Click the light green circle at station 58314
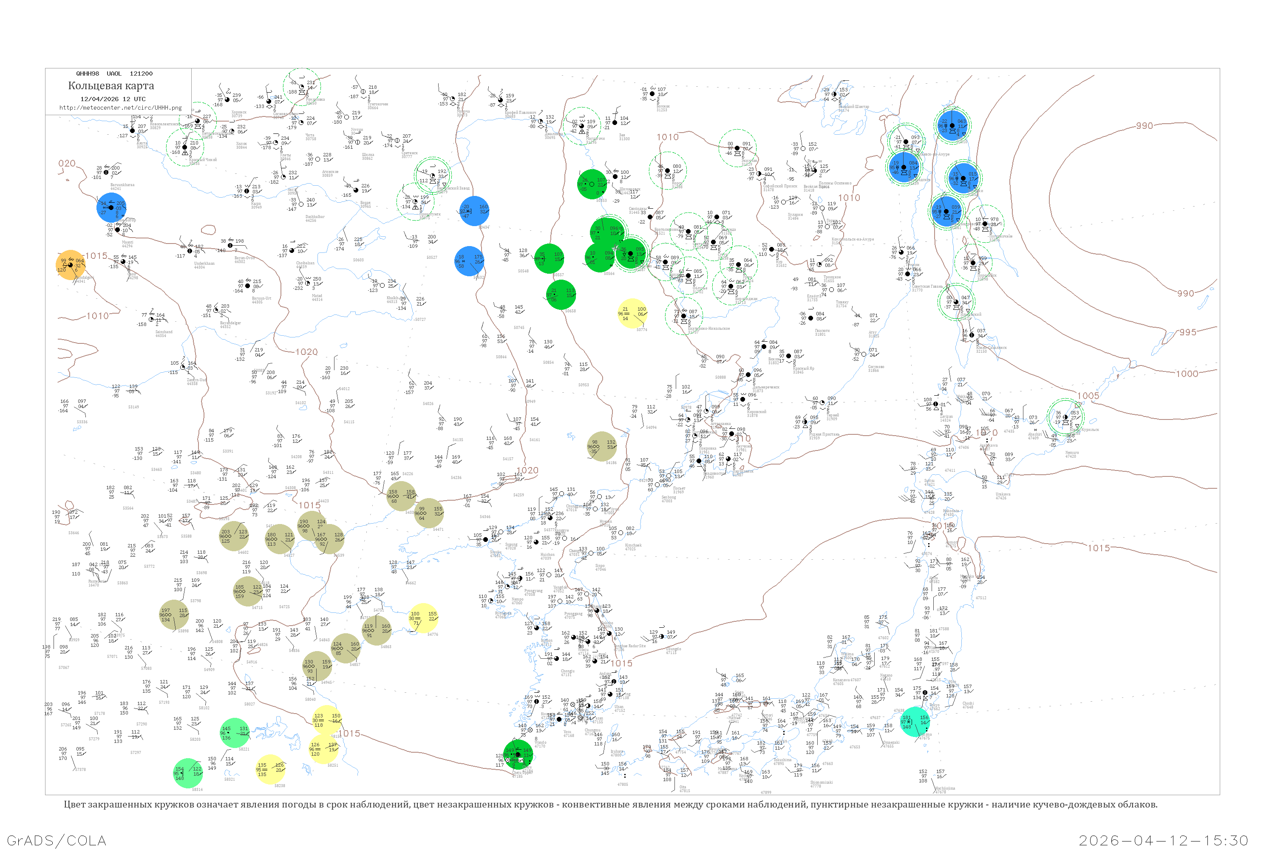The image size is (1275, 850). (x=188, y=773)
